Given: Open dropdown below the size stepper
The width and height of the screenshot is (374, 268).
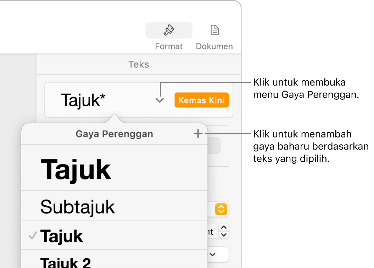Looking at the screenshot, I should click(218, 255).
